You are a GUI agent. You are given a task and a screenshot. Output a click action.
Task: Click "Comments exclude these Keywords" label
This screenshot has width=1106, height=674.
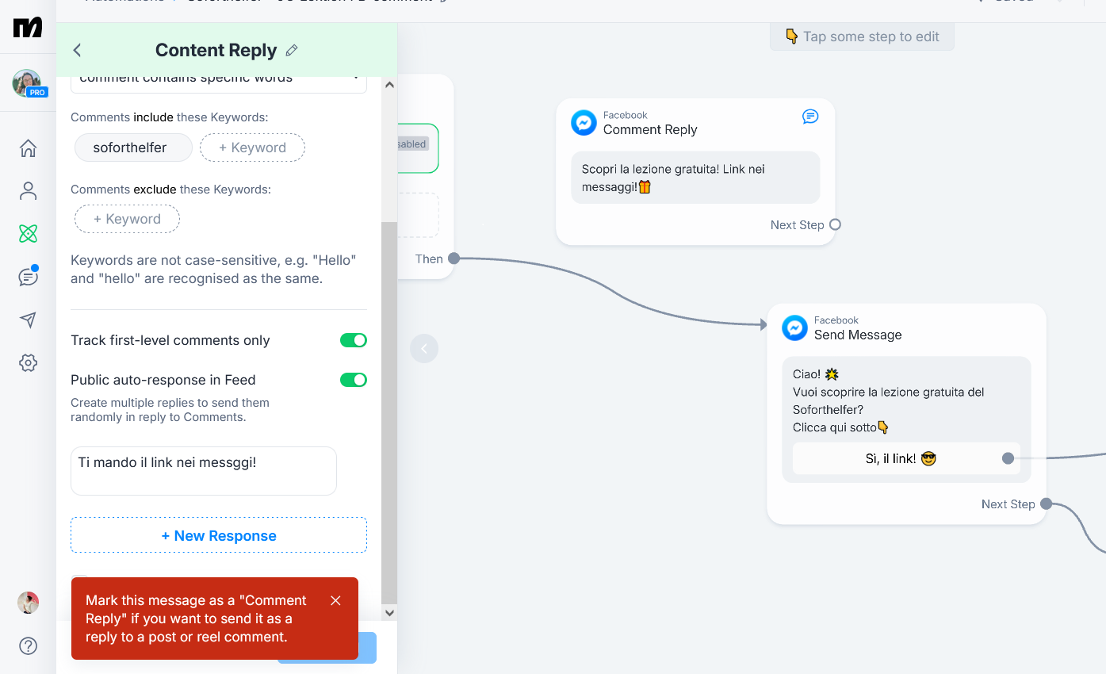point(170,190)
